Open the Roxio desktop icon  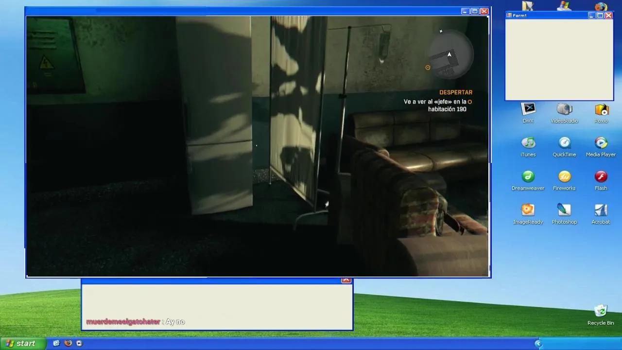[601, 113]
